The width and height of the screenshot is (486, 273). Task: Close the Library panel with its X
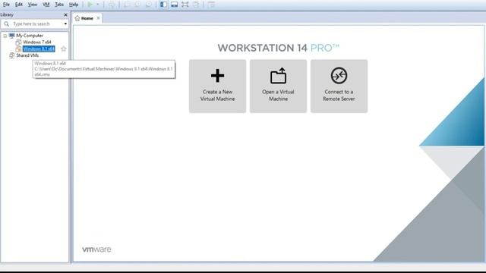pos(65,14)
